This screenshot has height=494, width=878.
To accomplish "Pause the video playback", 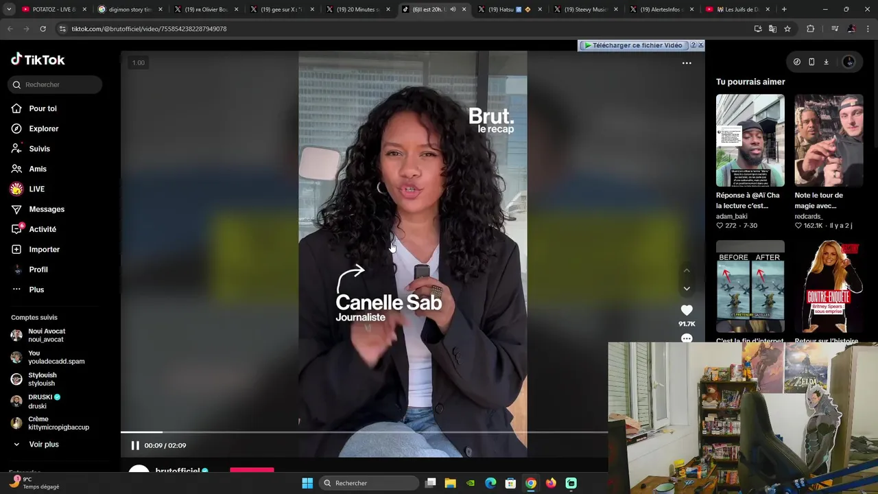I will [x=135, y=445].
